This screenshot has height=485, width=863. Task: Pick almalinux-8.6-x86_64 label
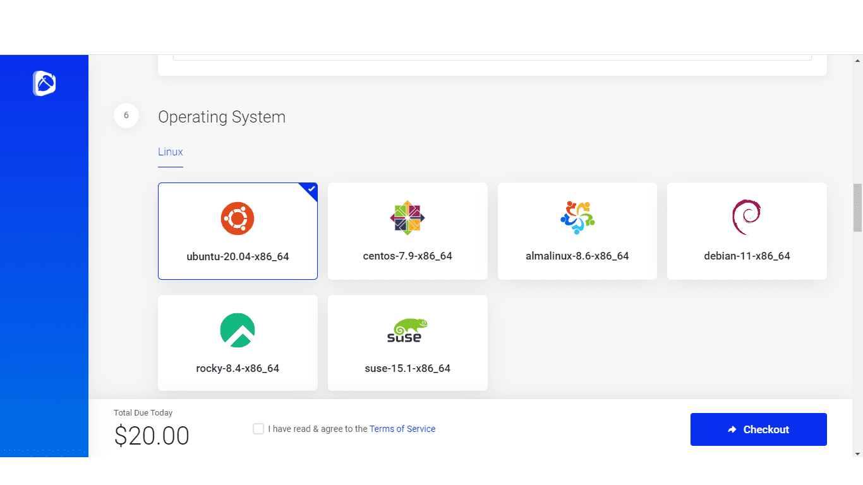577,256
